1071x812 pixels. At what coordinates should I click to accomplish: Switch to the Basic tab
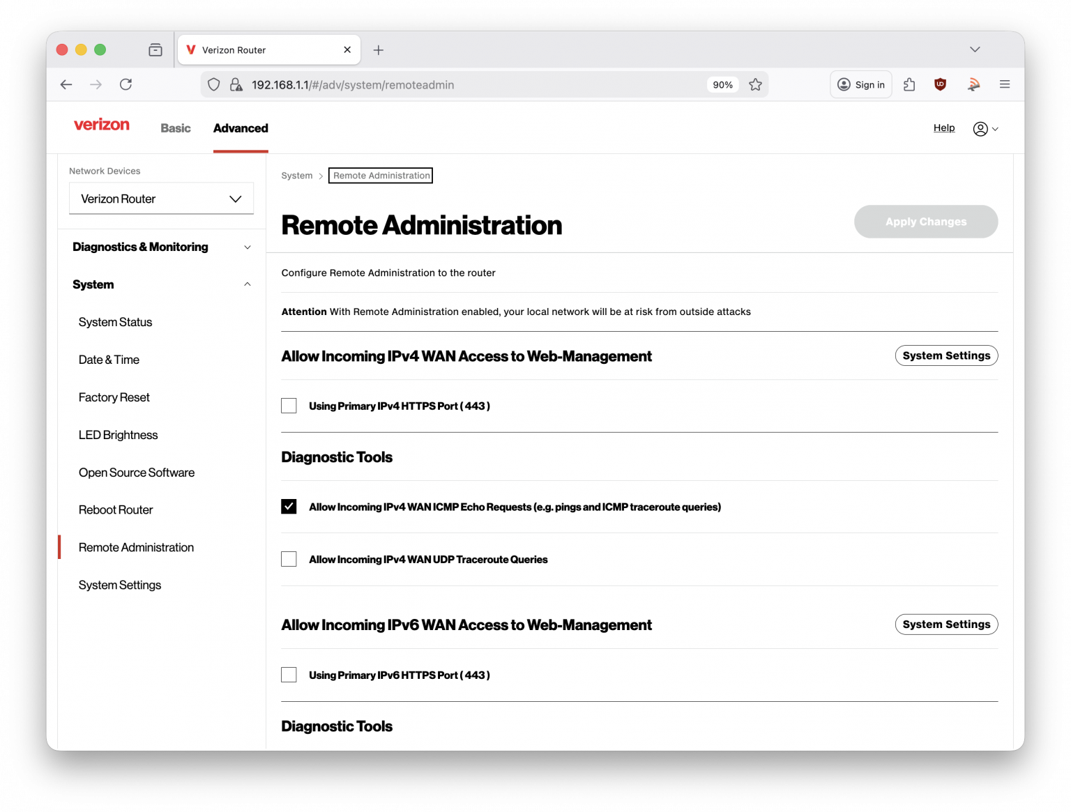[x=175, y=128]
